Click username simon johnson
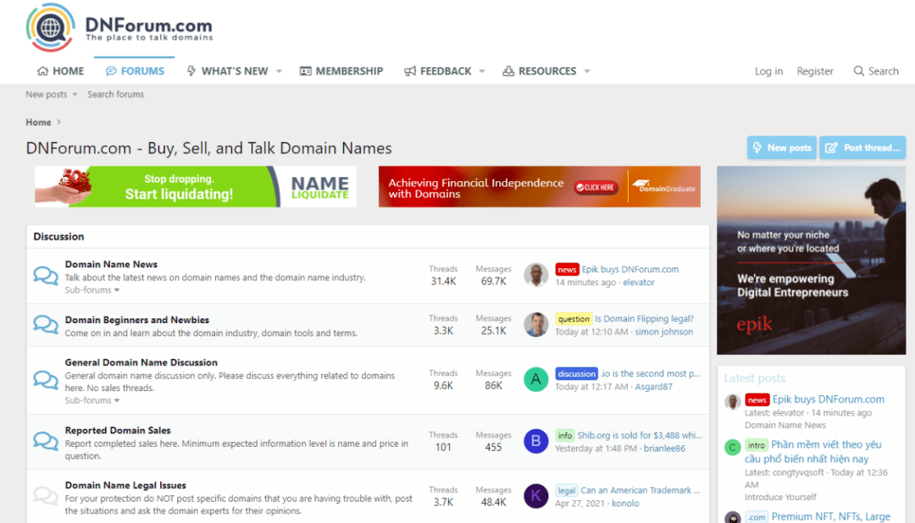The height and width of the screenshot is (523, 915). 663,332
